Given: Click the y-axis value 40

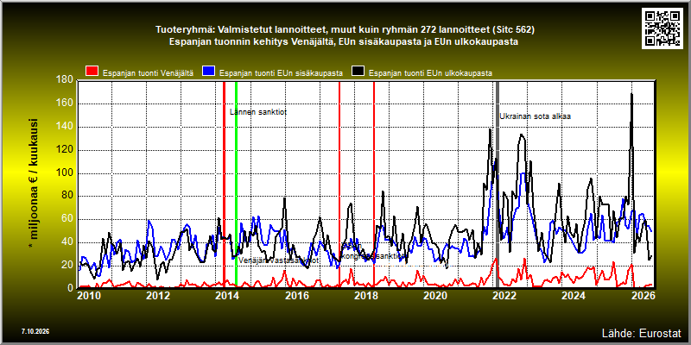Looking at the screenshot, I should pos(68,242).
